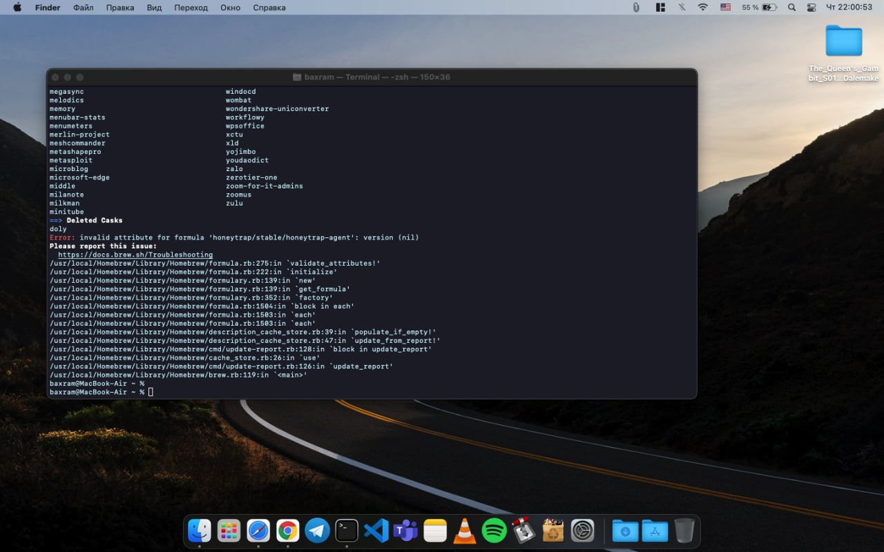The width and height of the screenshot is (884, 552).
Task: Open the Файл menu
Action: [x=83, y=8]
